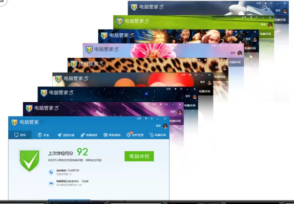
Task: Click penguin avatar in leopard print window
Action: pyautogui.click(x=224, y=68)
